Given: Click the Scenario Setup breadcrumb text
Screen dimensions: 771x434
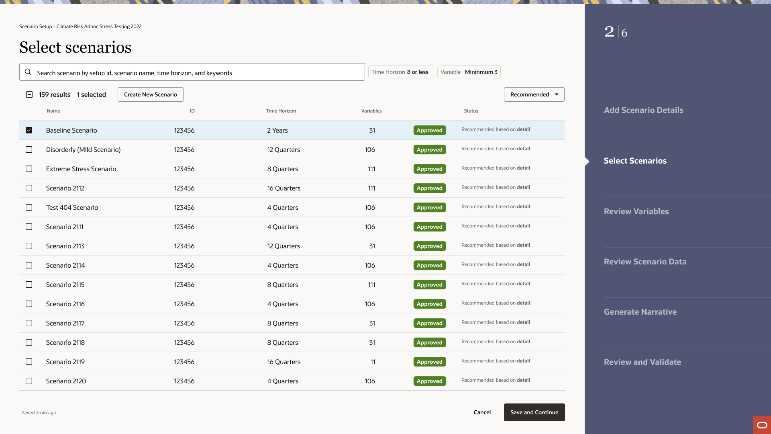Looking at the screenshot, I should click(x=80, y=27).
